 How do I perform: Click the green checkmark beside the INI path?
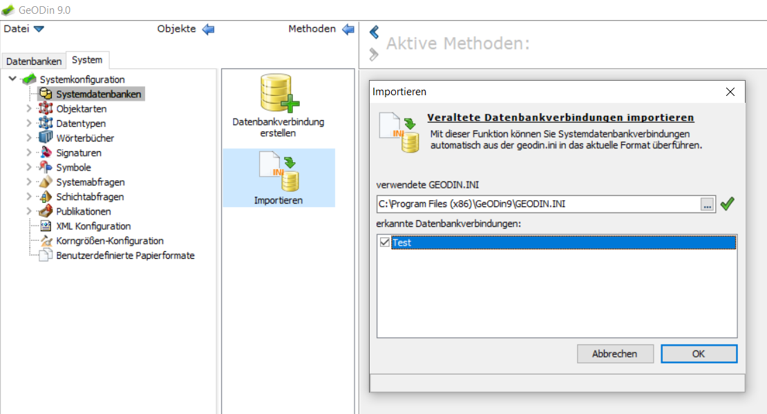[x=728, y=204]
